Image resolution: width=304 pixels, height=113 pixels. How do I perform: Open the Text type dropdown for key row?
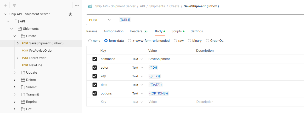(138, 76)
